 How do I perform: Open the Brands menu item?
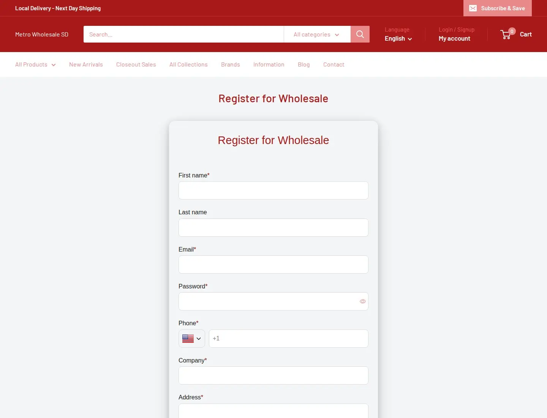click(231, 65)
